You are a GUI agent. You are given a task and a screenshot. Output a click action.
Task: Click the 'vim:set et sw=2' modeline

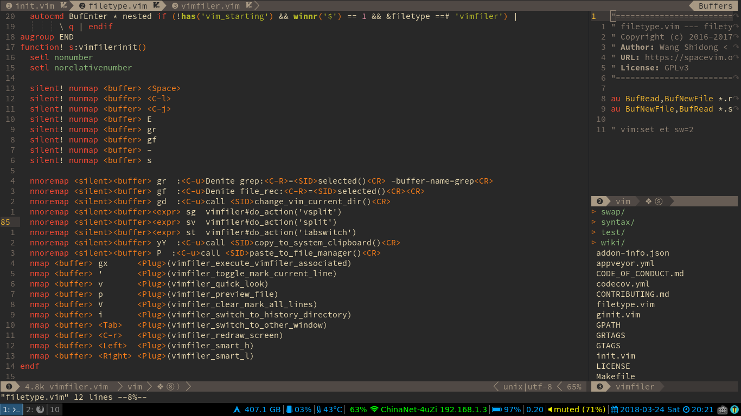(652, 129)
